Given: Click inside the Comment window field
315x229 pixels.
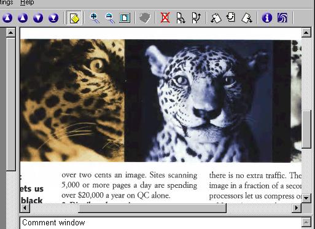Looking at the screenshot, I should point(161,223).
